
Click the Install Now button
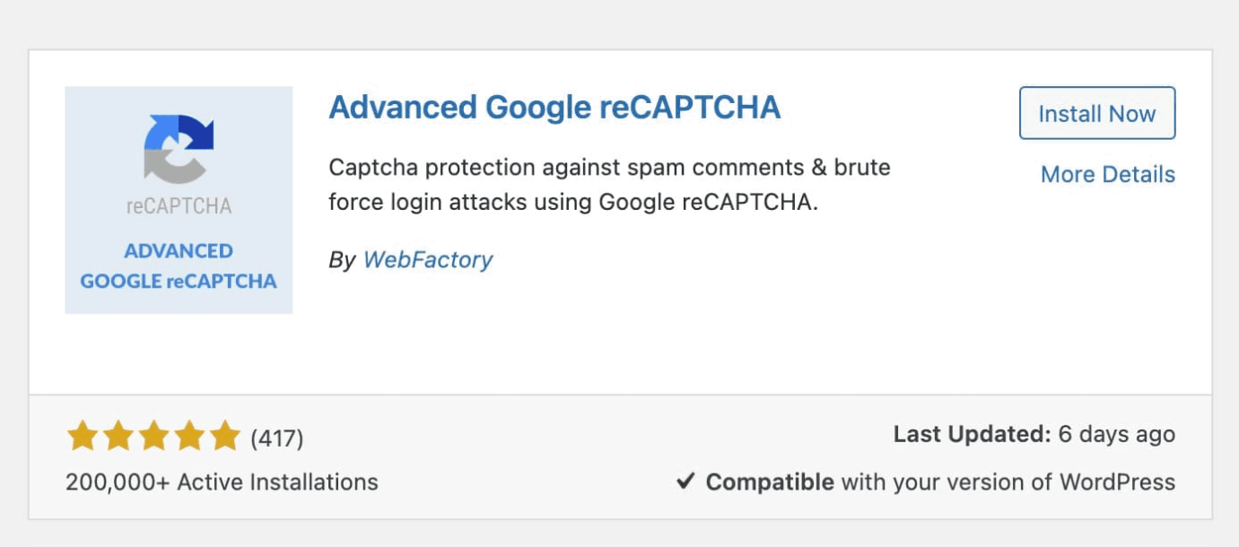(1096, 114)
